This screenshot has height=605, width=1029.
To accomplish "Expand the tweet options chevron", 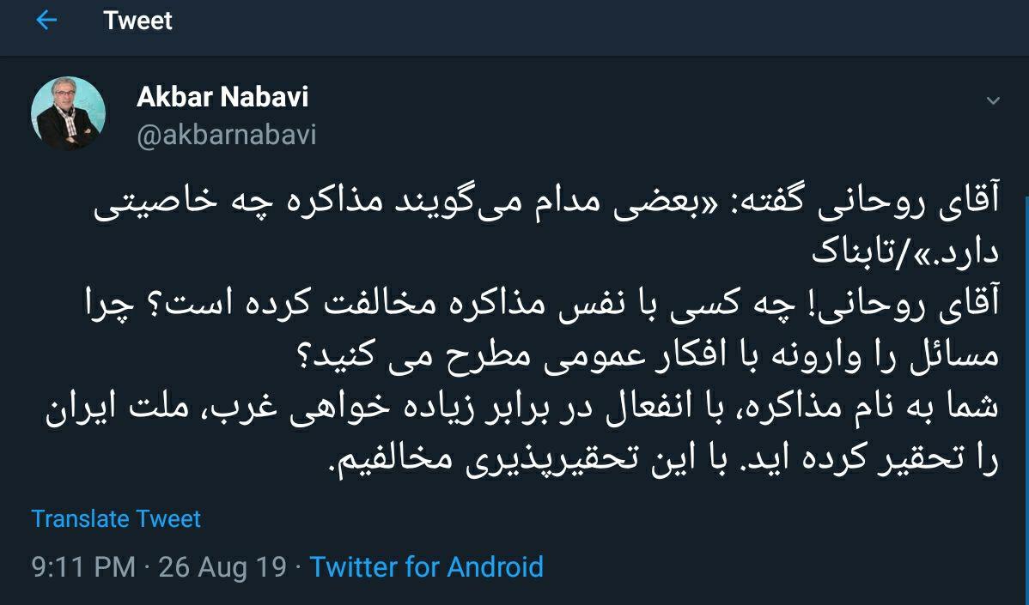I will tap(993, 101).
